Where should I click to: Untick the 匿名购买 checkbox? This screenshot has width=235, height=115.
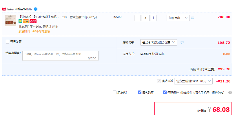140,93
